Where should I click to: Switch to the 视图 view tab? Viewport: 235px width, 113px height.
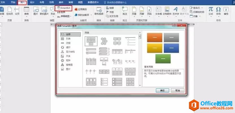tap(80, 2)
